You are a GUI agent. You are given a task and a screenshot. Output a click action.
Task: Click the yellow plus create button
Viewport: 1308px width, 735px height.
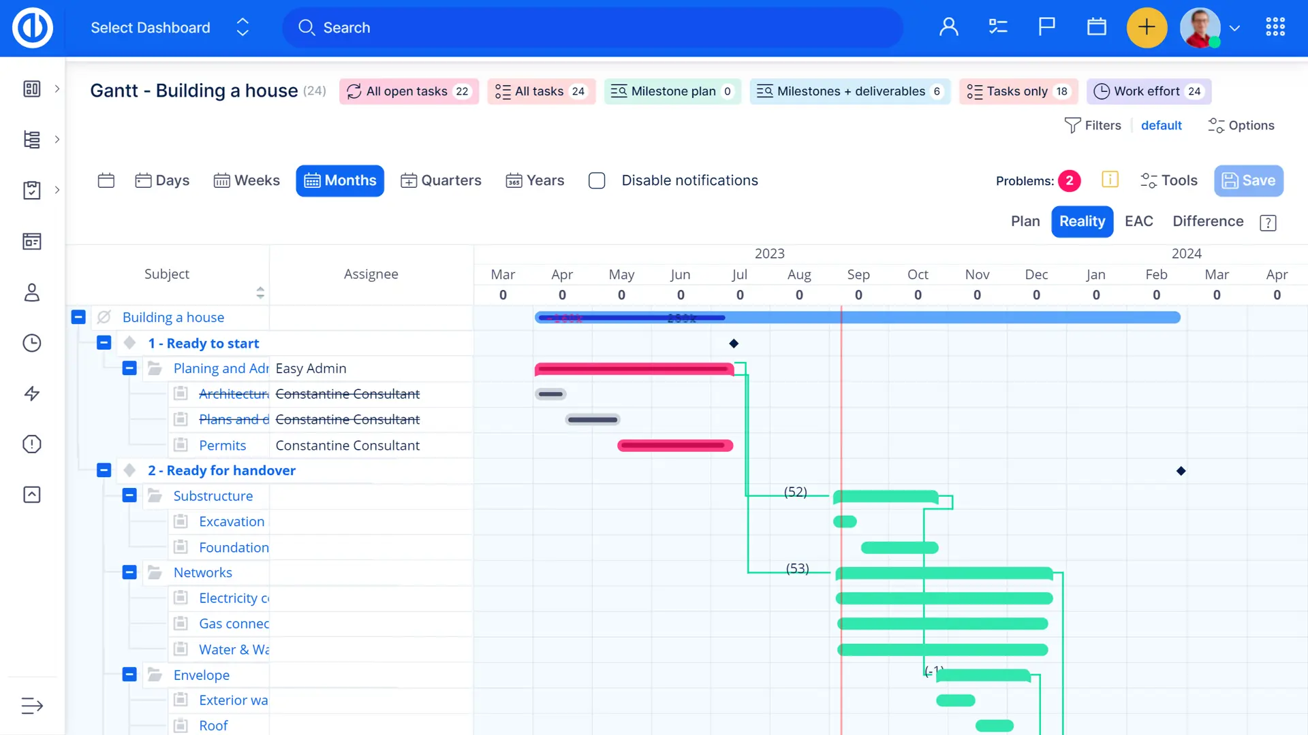click(1147, 27)
